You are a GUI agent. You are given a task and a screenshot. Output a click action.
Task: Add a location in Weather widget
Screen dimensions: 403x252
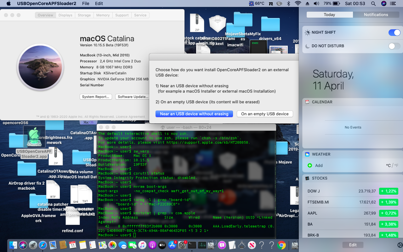pyautogui.click(x=315, y=165)
